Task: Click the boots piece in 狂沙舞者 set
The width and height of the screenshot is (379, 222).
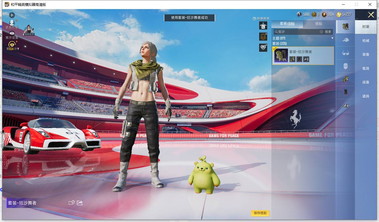Action: [x=306, y=59]
